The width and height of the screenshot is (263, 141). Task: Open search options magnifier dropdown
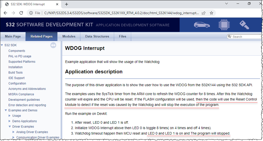click(x=230, y=37)
